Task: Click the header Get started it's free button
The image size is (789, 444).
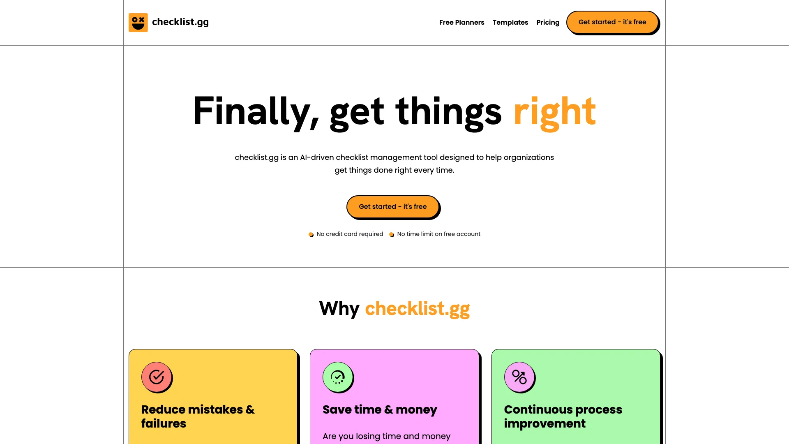Action: (612, 22)
